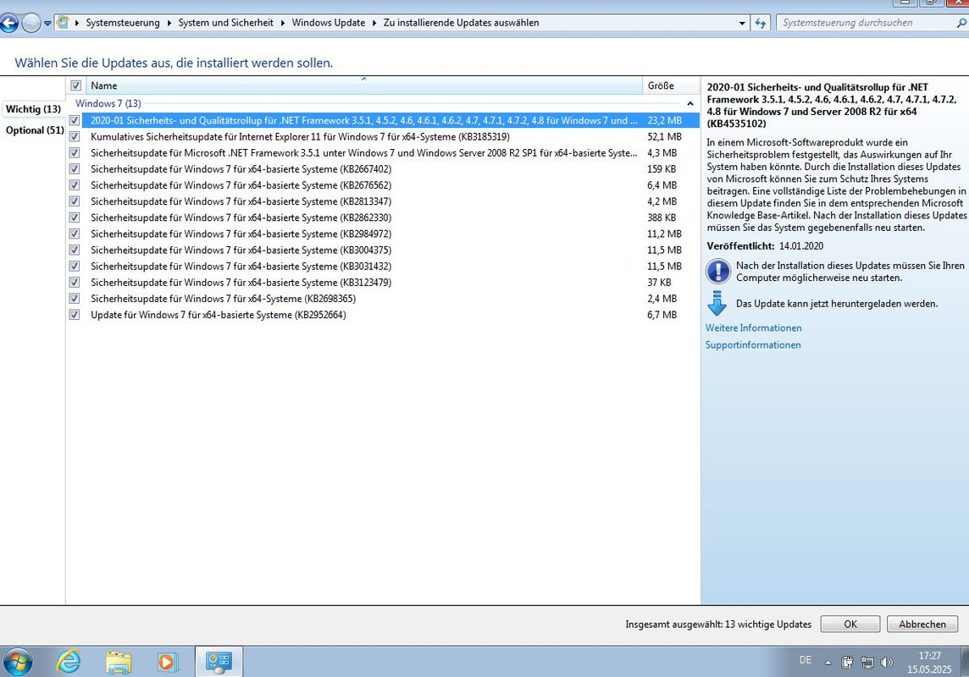Select Systemsteuerung breadcrumb
This screenshot has height=677, width=969.
point(122,23)
